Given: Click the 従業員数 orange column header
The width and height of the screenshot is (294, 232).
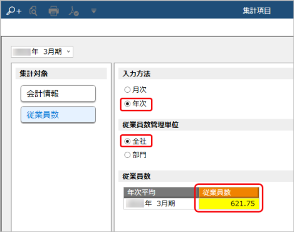Looking at the screenshot, I should pos(229,192).
